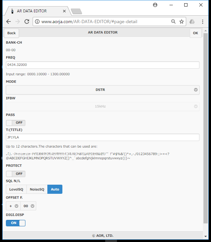
Task: Open the OFFSET F. sign dropdown
Action: click(13, 206)
